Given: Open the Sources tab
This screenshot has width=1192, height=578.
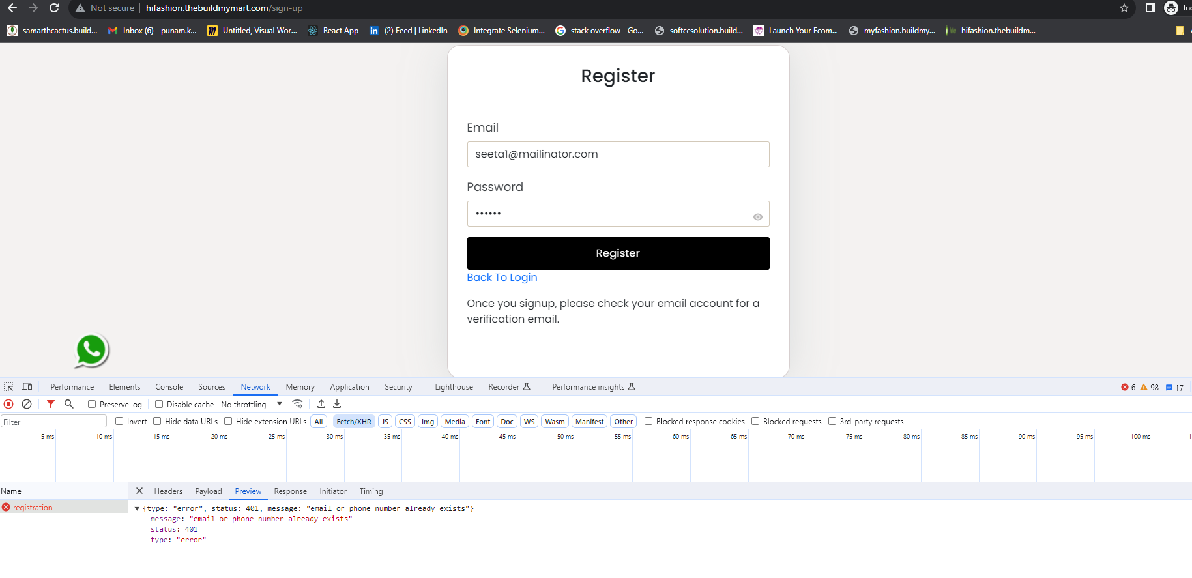Looking at the screenshot, I should 212,387.
